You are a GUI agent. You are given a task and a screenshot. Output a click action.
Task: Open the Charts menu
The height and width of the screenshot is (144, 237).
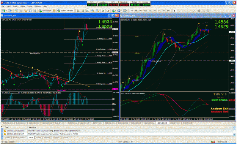point(22,7)
